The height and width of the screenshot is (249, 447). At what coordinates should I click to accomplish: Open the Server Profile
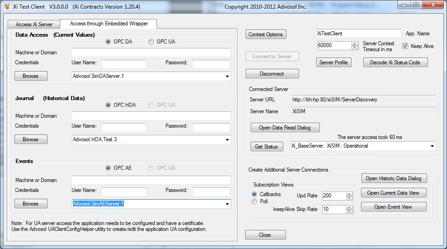pyautogui.click(x=333, y=62)
